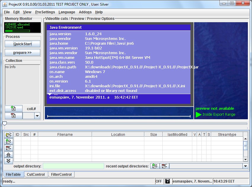The width and height of the screenshot is (252, 187).
Task: Click the green memory usage bar in Memory Monitor
Action: pos(17,31)
